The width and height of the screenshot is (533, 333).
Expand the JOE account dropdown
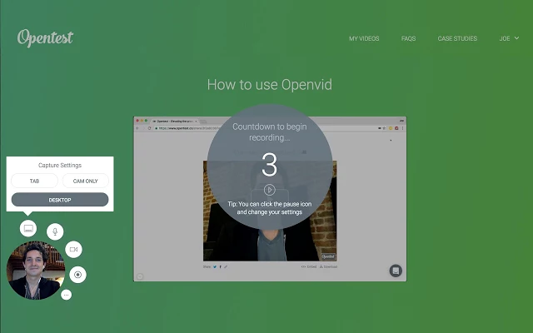coord(509,39)
